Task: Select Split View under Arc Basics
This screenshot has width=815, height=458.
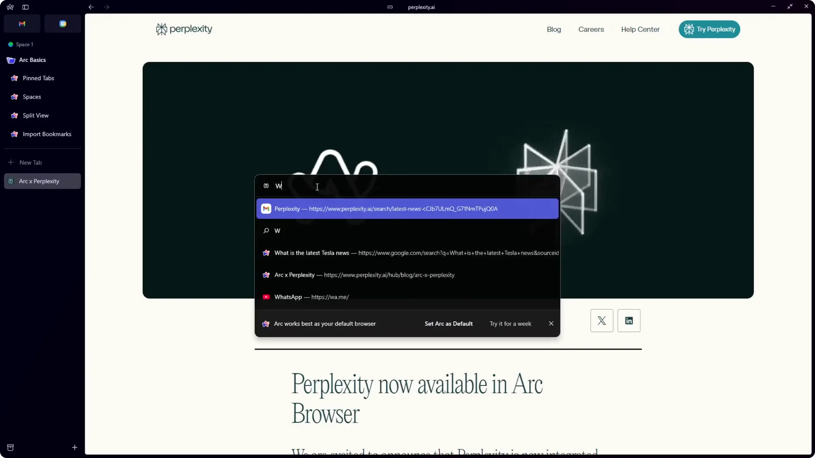Action: pyautogui.click(x=35, y=115)
